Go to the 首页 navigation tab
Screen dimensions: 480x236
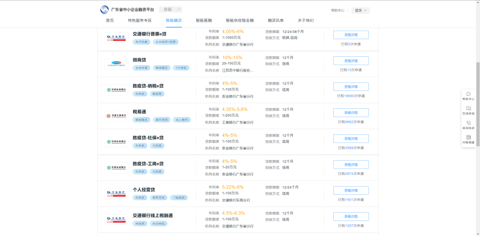(x=110, y=20)
